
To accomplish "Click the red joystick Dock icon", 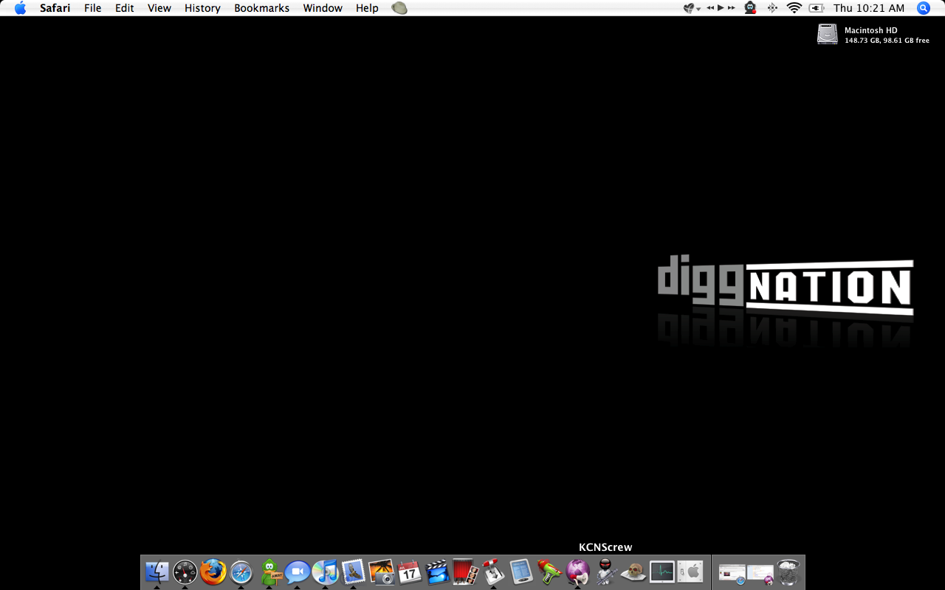I will pos(493,572).
